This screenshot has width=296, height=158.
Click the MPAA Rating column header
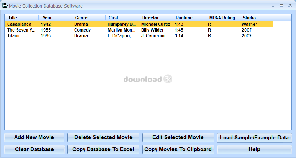223,18
